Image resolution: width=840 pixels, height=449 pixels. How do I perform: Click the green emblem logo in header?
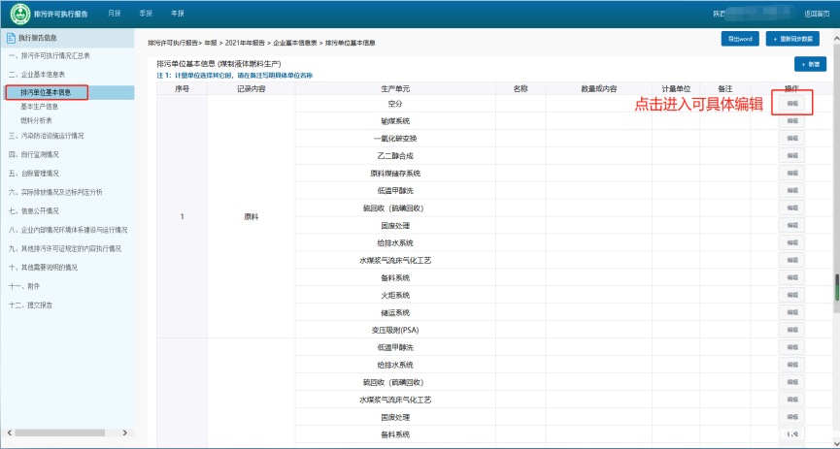[19, 14]
